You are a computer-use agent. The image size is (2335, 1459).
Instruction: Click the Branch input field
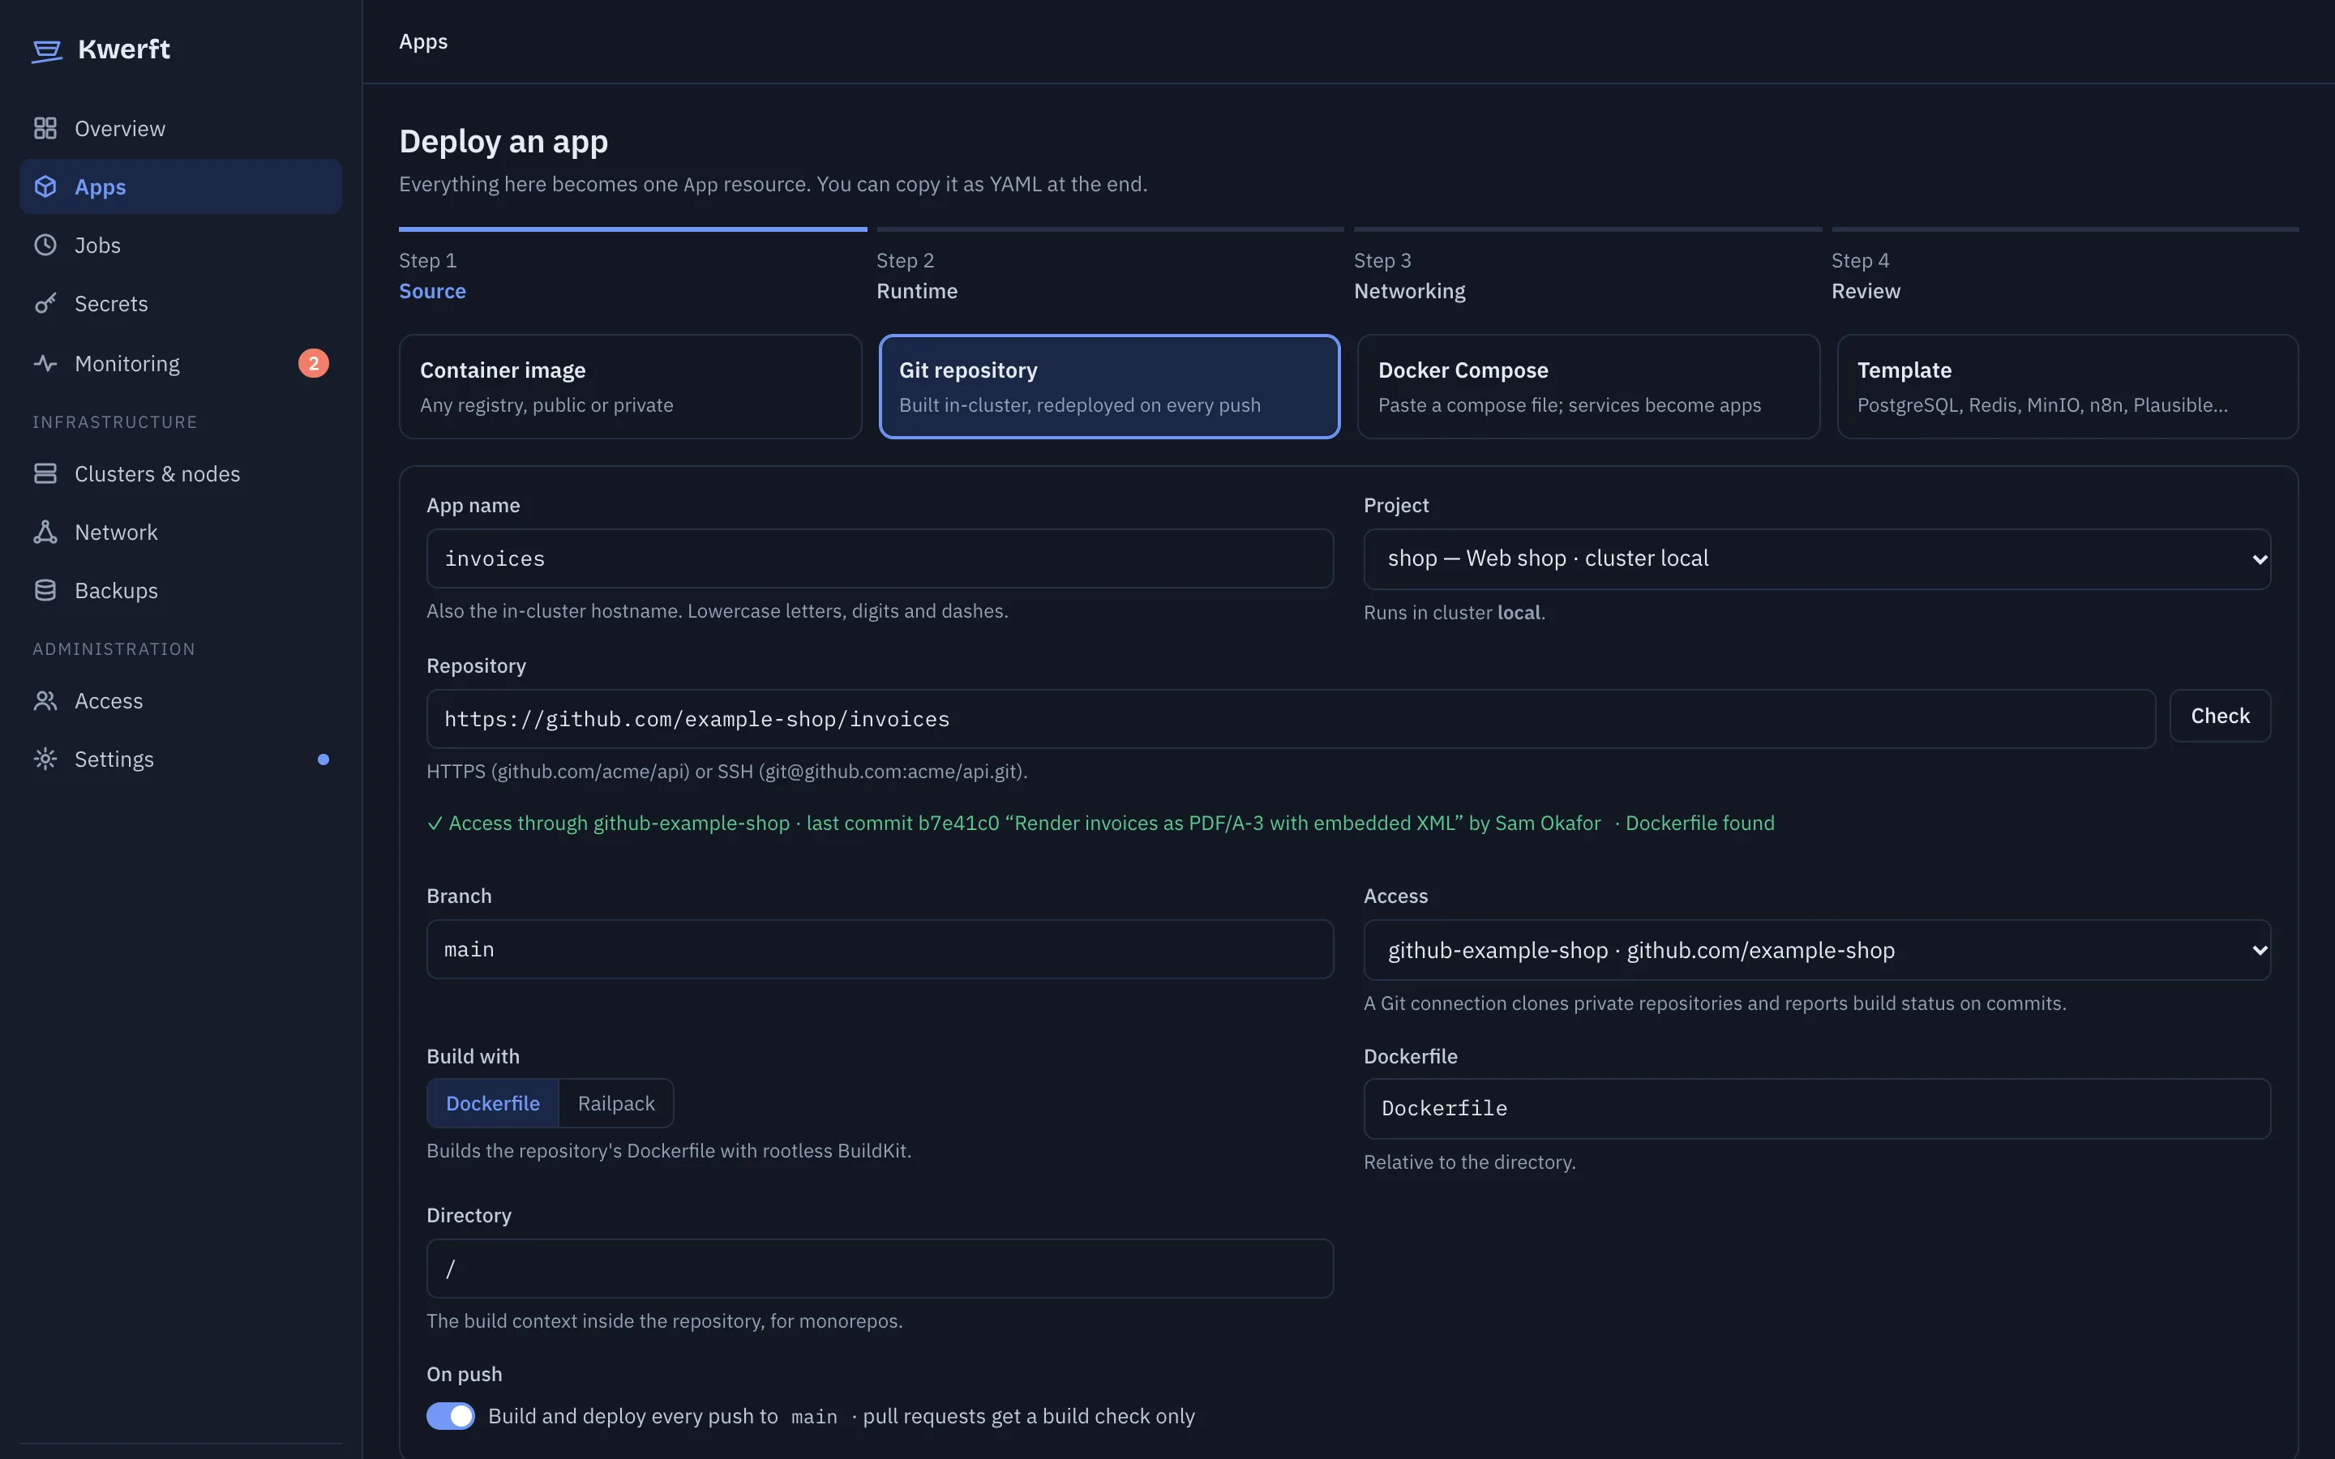pyautogui.click(x=880, y=949)
